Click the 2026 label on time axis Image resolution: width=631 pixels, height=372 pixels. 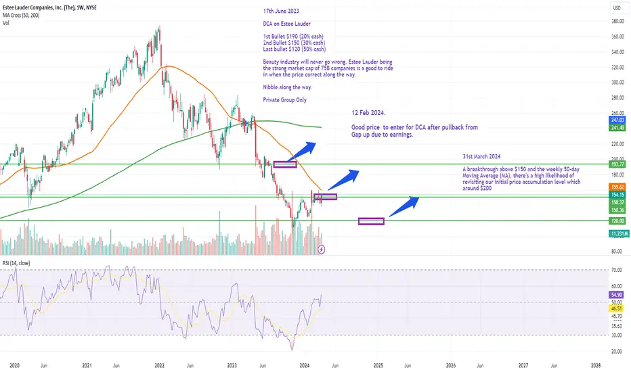point(451,365)
